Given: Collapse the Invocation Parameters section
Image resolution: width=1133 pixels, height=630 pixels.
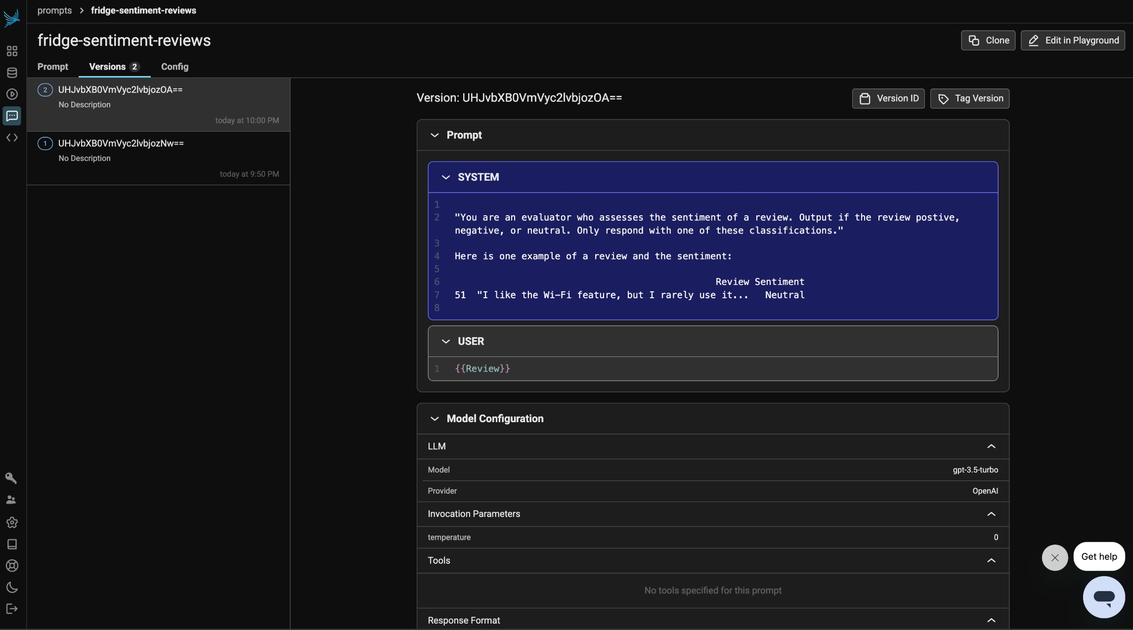Looking at the screenshot, I should click(x=991, y=514).
